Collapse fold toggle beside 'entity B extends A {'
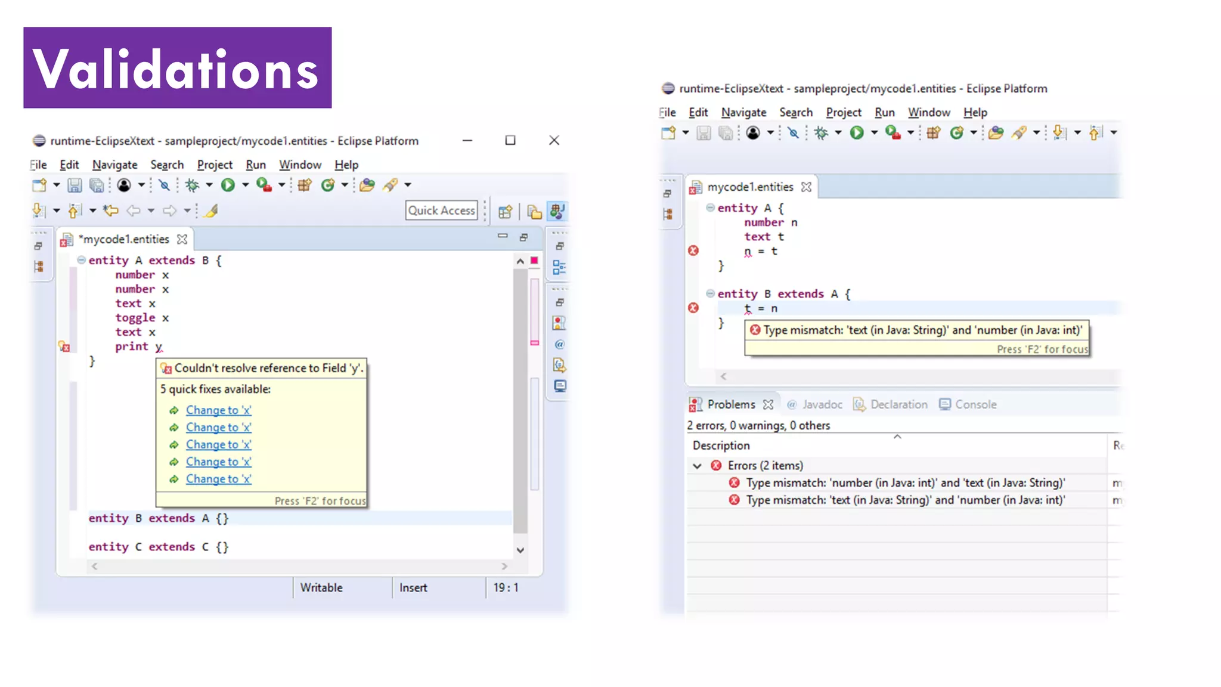This screenshot has height=687, width=1221. coord(710,293)
